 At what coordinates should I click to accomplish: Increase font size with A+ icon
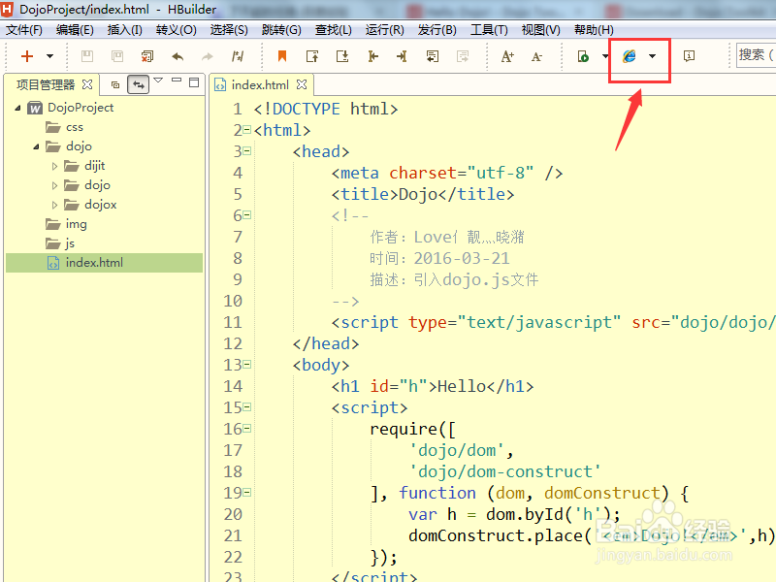click(507, 56)
